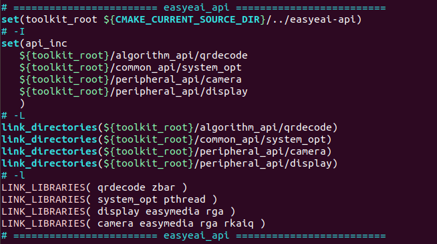437x244 pixels.
Task: Click easyeai_api in the bottom comment footer
Action: coord(196,235)
